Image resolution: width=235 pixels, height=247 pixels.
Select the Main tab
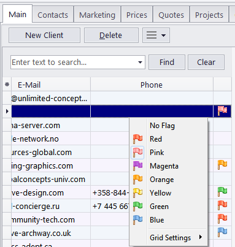pos(18,14)
